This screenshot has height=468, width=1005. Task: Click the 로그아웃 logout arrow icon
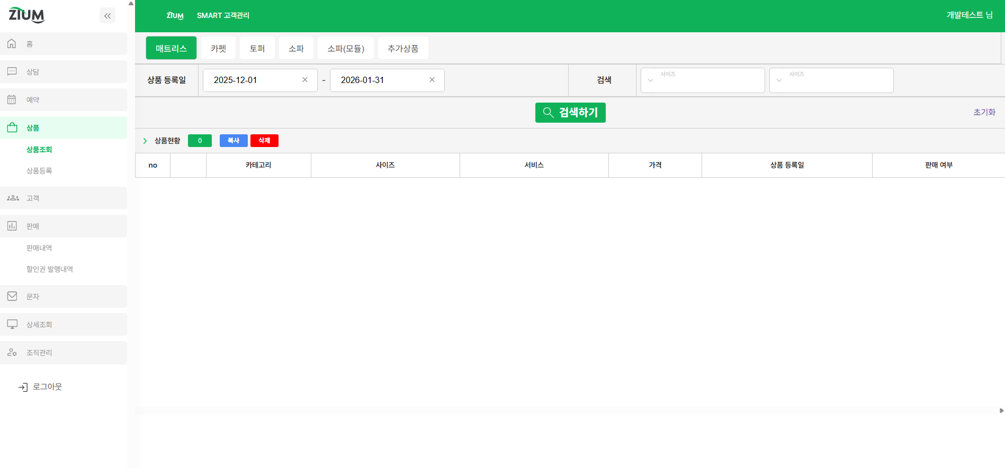click(23, 387)
